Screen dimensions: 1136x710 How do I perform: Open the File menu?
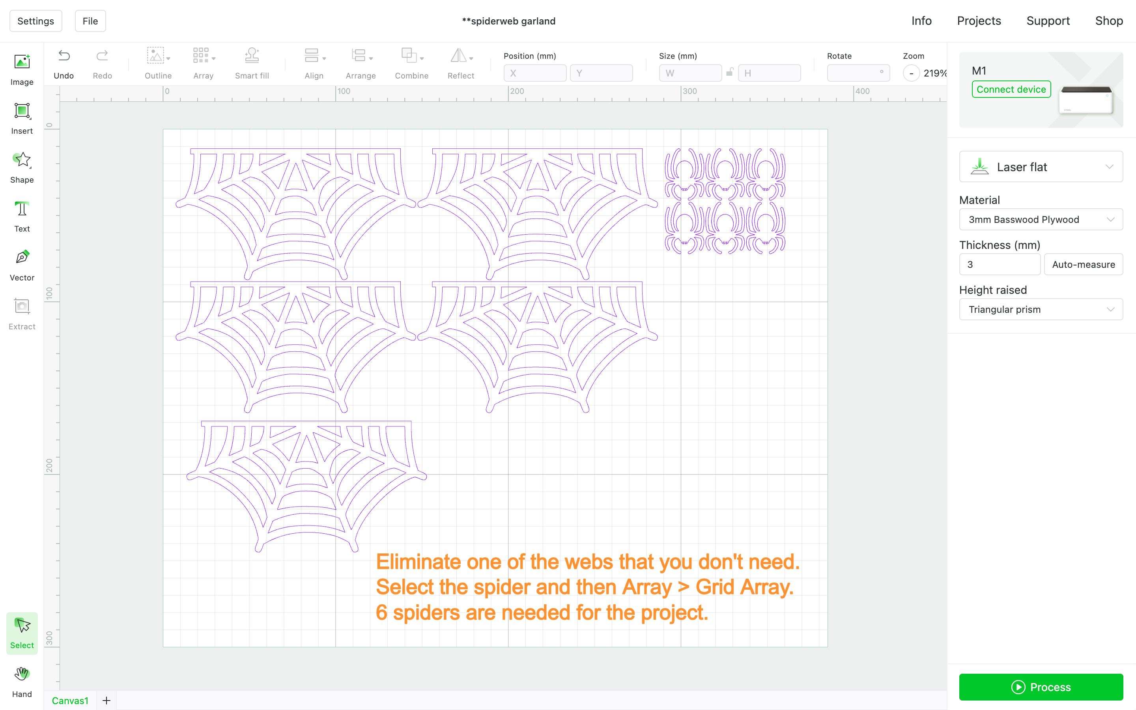point(90,21)
